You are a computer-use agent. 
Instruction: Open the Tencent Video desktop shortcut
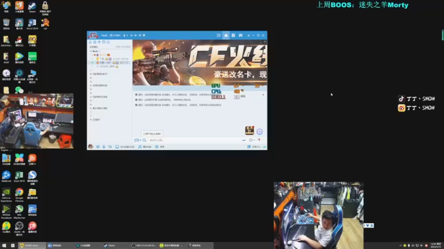click(x=19, y=58)
